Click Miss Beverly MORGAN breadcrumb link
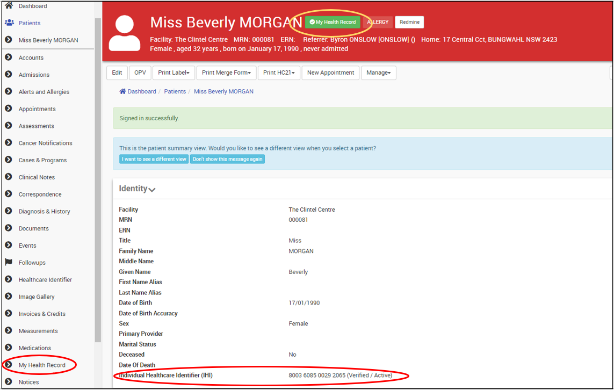The image size is (614, 390). [223, 91]
